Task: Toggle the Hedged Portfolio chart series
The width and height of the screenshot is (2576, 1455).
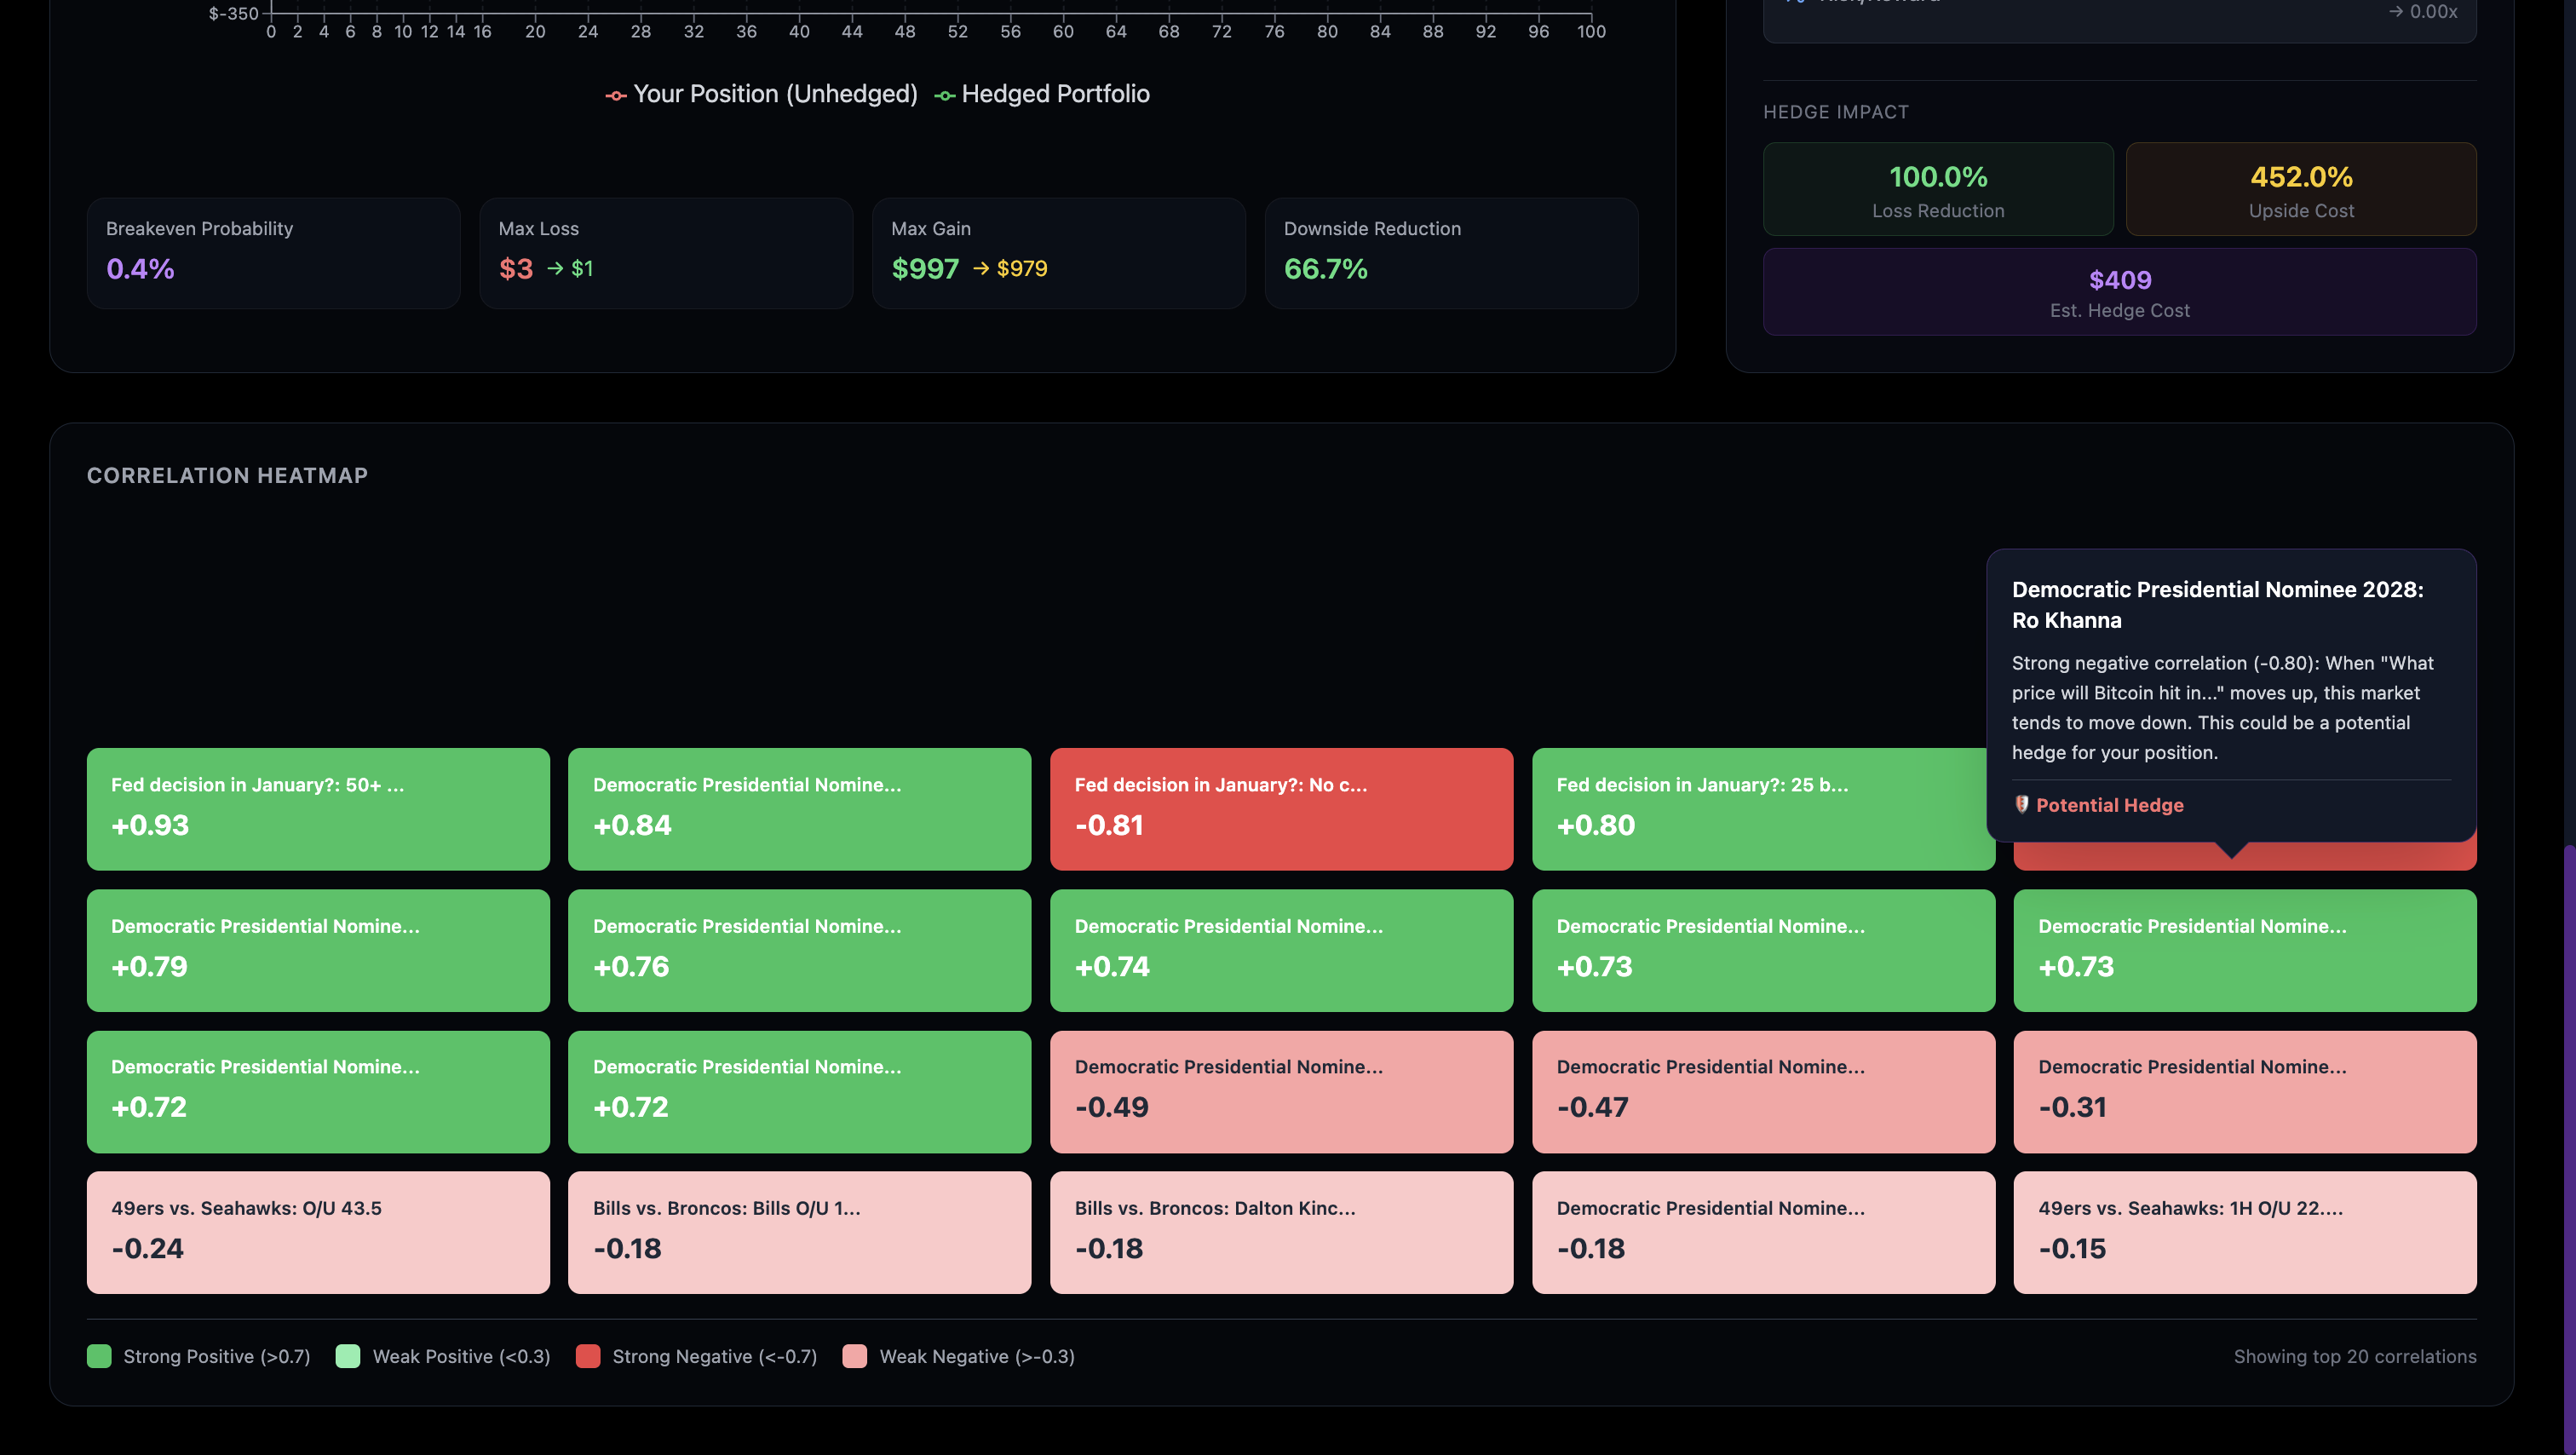Action: (1055, 94)
